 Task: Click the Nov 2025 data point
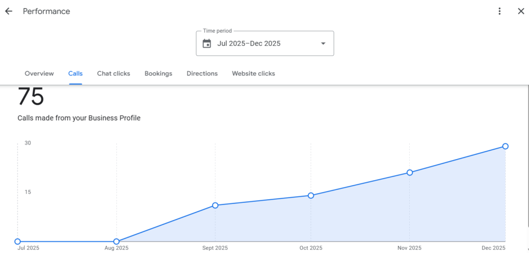pos(410,172)
